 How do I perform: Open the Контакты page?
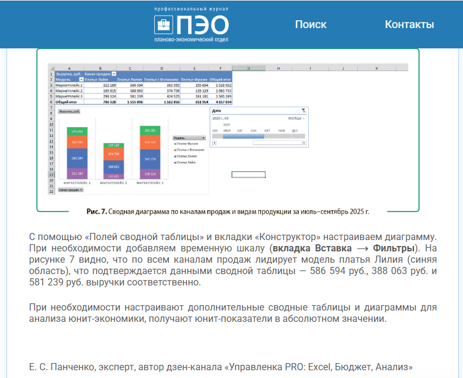pos(409,24)
